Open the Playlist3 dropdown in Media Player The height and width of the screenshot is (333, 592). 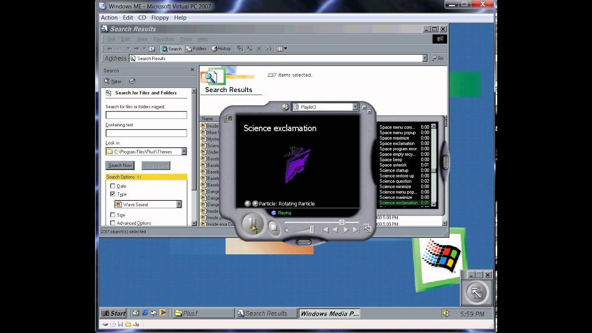(x=355, y=107)
